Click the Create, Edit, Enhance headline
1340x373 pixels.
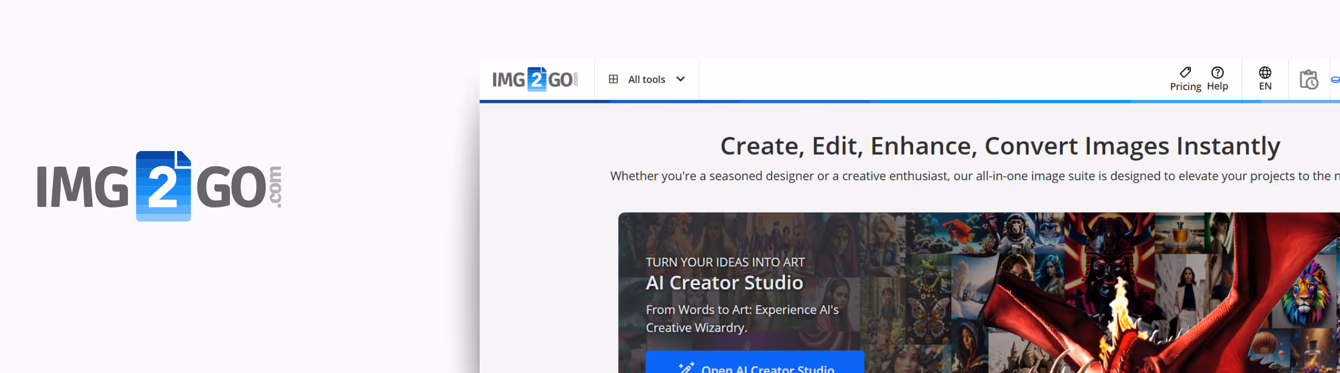coord(1000,146)
